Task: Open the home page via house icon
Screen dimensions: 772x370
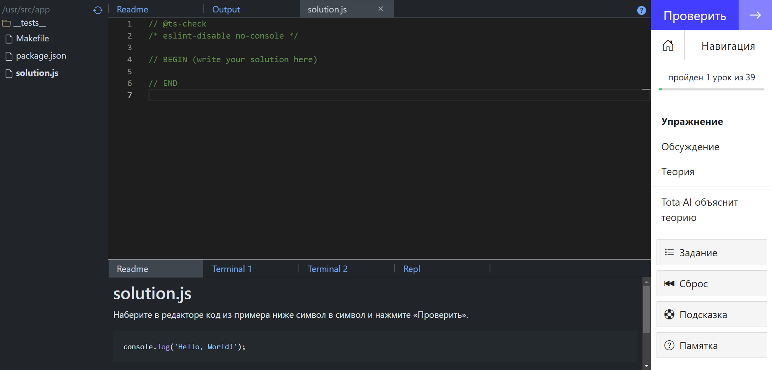Action: pyautogui.click(x=668, y=46)
